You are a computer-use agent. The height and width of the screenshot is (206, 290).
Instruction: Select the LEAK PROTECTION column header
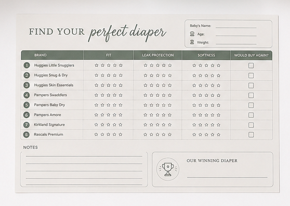158,55
